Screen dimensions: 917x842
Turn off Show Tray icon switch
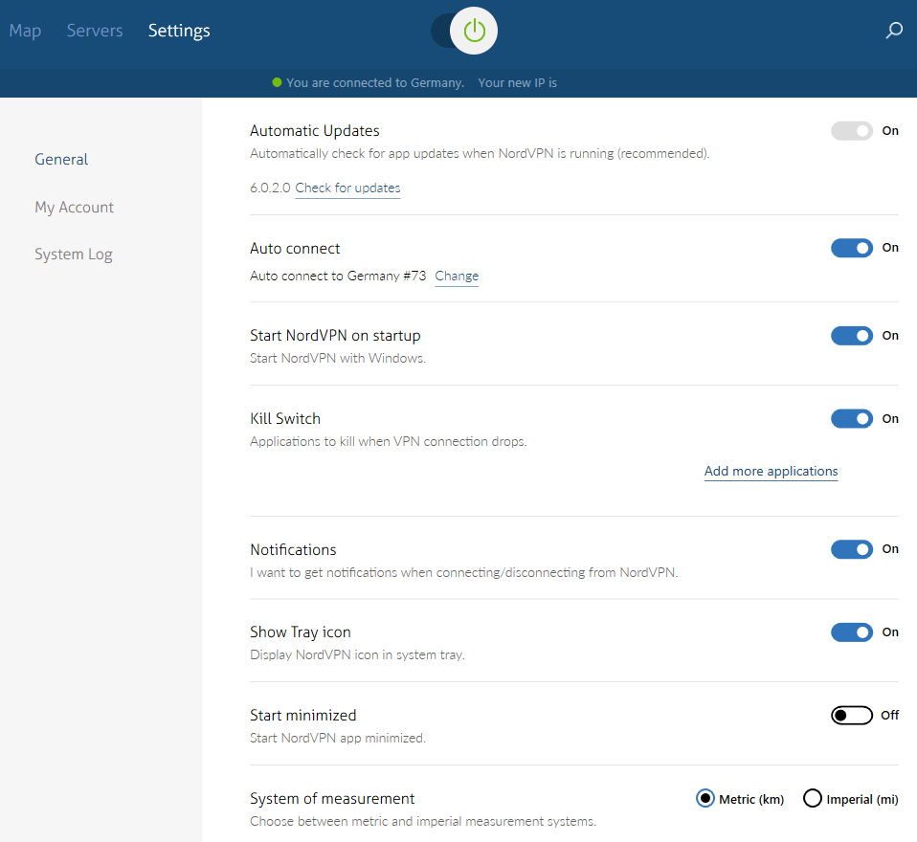pos(852,632)
